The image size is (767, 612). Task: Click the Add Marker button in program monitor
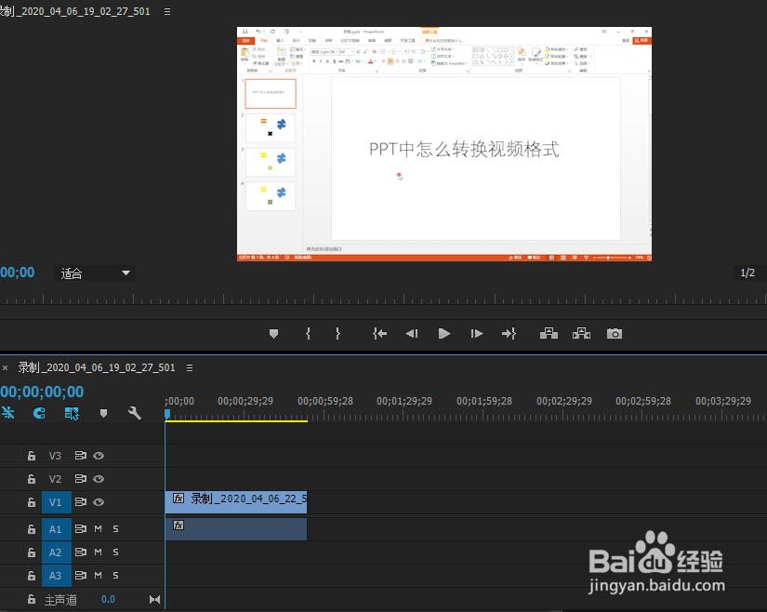[x=274, y=334]
